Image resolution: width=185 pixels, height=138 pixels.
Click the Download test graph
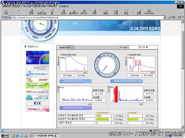(x=74, y=64)
